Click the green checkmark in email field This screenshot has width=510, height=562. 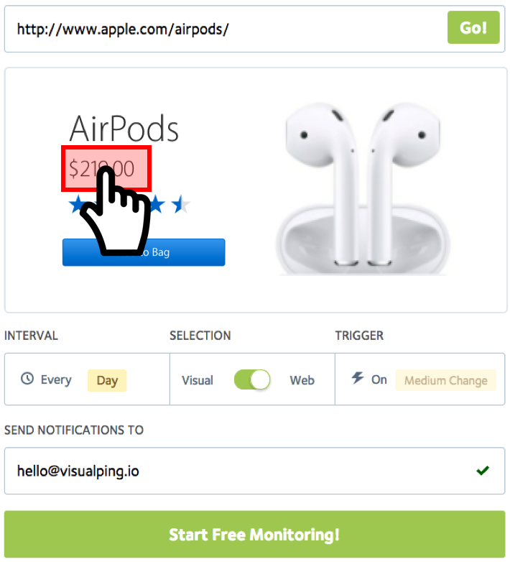(483, 470)
